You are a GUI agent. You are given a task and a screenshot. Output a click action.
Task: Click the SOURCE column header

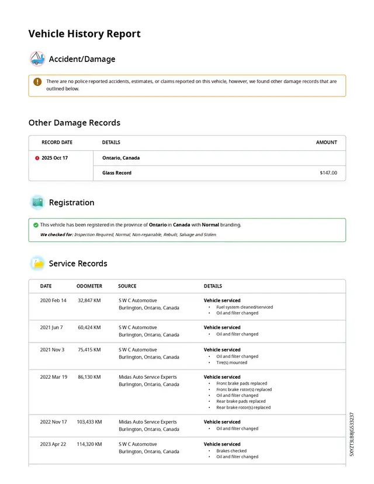click(127, 286)
